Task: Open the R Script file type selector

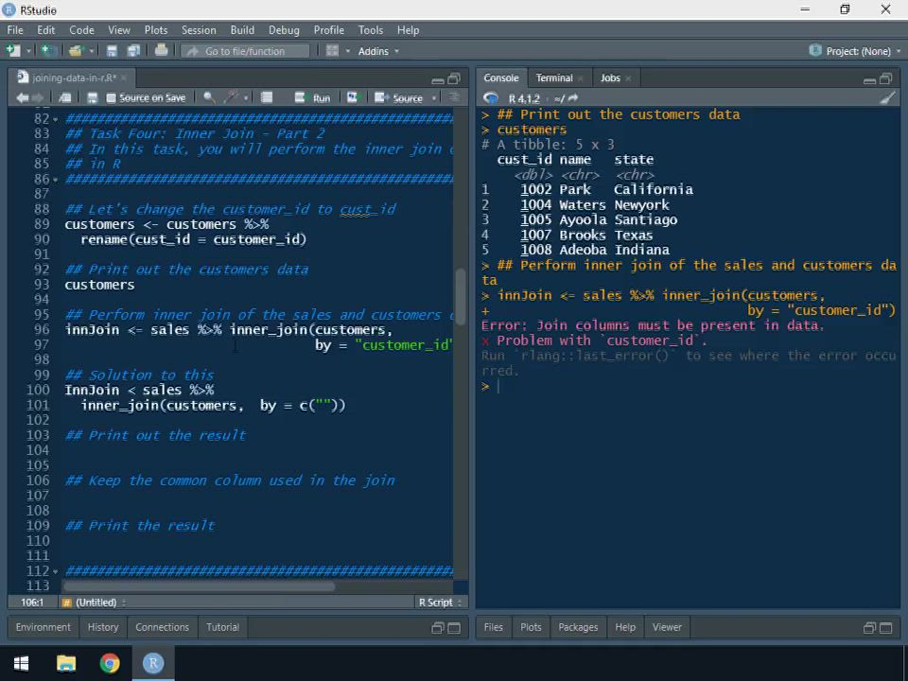Action: (x=441, y=602)
